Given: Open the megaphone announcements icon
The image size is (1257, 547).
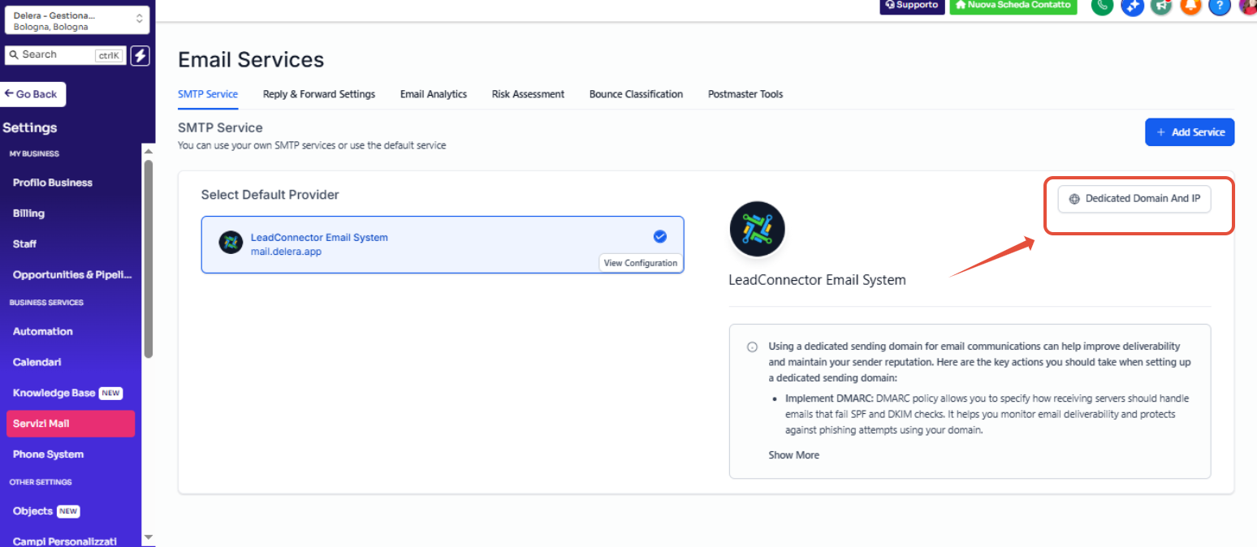Looking at the screenshot, I should click(x=1161, y=6).
